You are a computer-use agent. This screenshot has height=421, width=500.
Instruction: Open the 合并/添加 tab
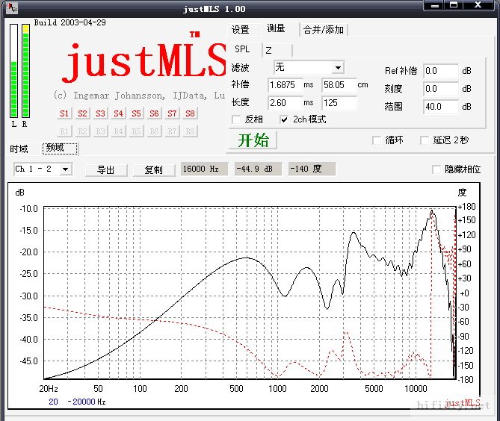pos(324,30)
